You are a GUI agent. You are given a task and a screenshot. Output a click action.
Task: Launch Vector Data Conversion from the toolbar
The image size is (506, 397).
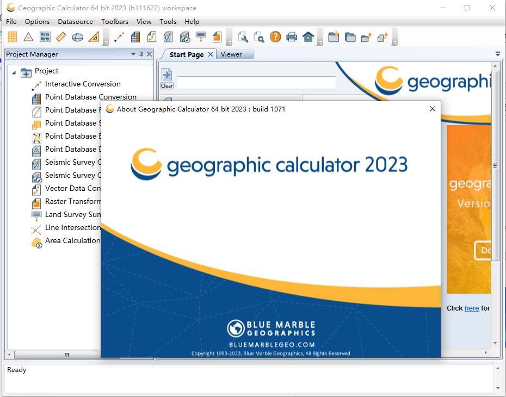click(x=152, y=37)
